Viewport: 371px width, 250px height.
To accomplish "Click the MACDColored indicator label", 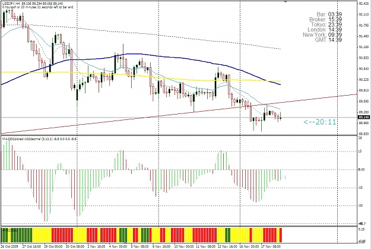I will tap(40, 139).
